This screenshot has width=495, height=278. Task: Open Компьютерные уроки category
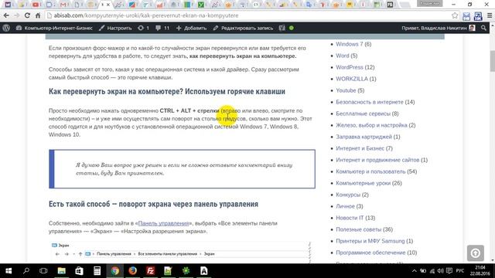(x=363, y=183)
